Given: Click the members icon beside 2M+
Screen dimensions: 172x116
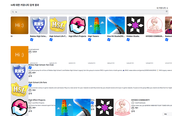Looking at the screenshot, I should point(30,108).
